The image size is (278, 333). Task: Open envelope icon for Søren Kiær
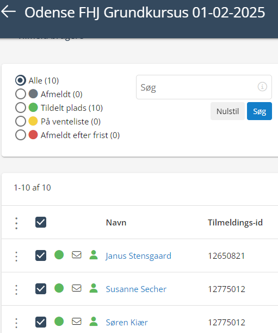77,322
